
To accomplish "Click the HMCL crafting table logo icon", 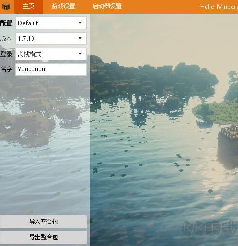I will 6,6.
